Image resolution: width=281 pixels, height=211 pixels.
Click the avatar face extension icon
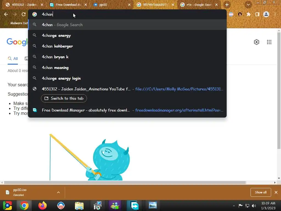click(240, 14)
